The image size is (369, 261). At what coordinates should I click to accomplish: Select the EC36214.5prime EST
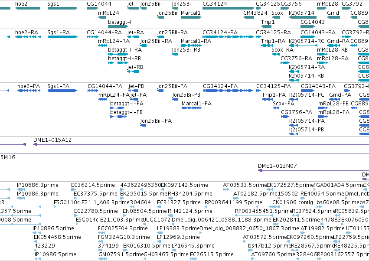73,189
